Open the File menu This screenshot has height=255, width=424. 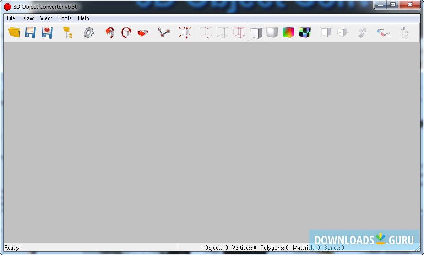(11, 18)
